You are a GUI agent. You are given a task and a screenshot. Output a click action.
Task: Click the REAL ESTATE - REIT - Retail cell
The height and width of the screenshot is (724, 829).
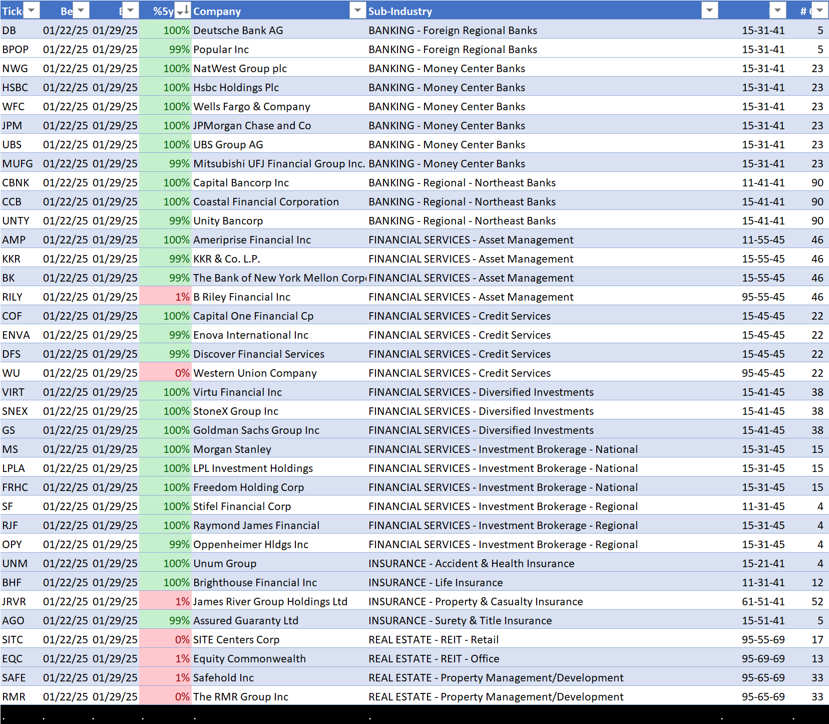coord(434,640)
